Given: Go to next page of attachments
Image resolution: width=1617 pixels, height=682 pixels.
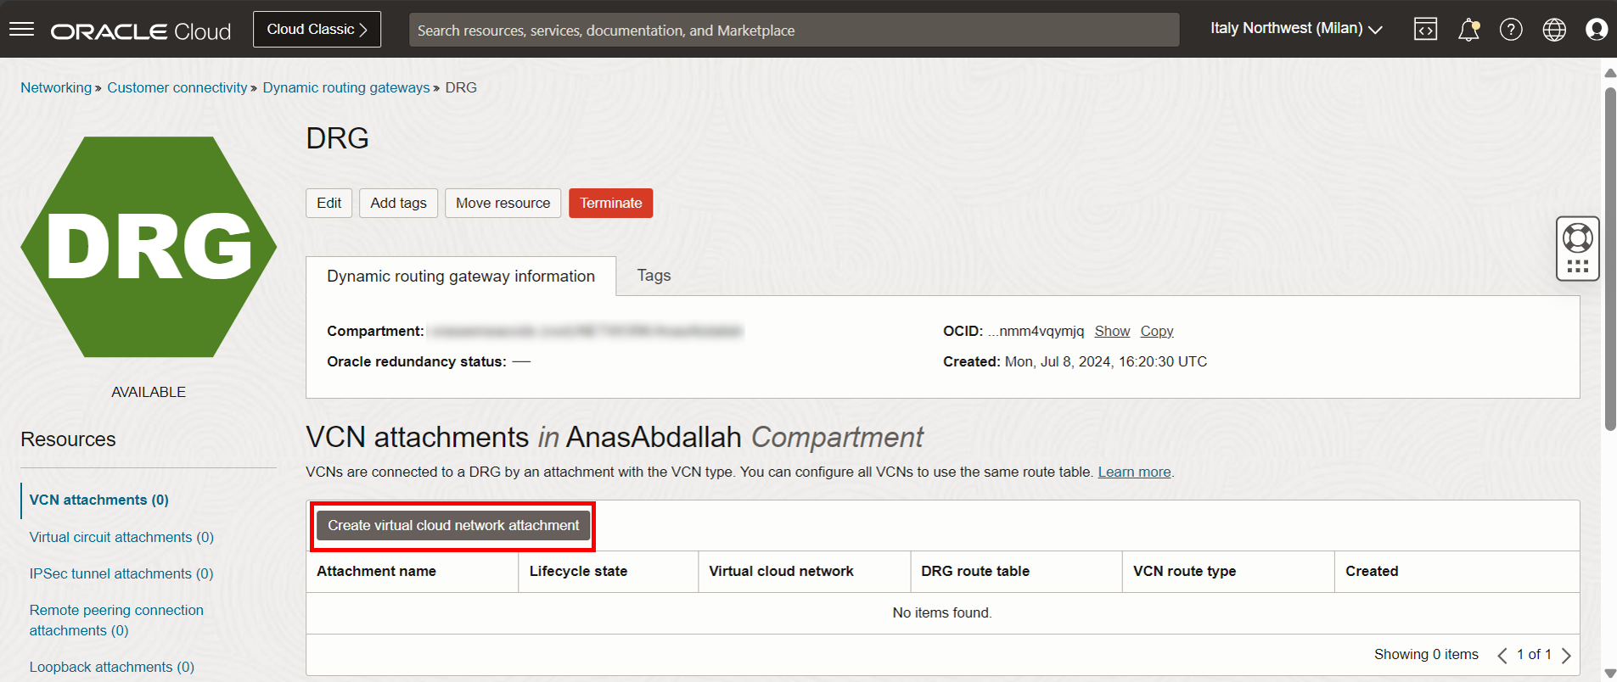Looking at the screenshot, I should (x=1566, y=655).
